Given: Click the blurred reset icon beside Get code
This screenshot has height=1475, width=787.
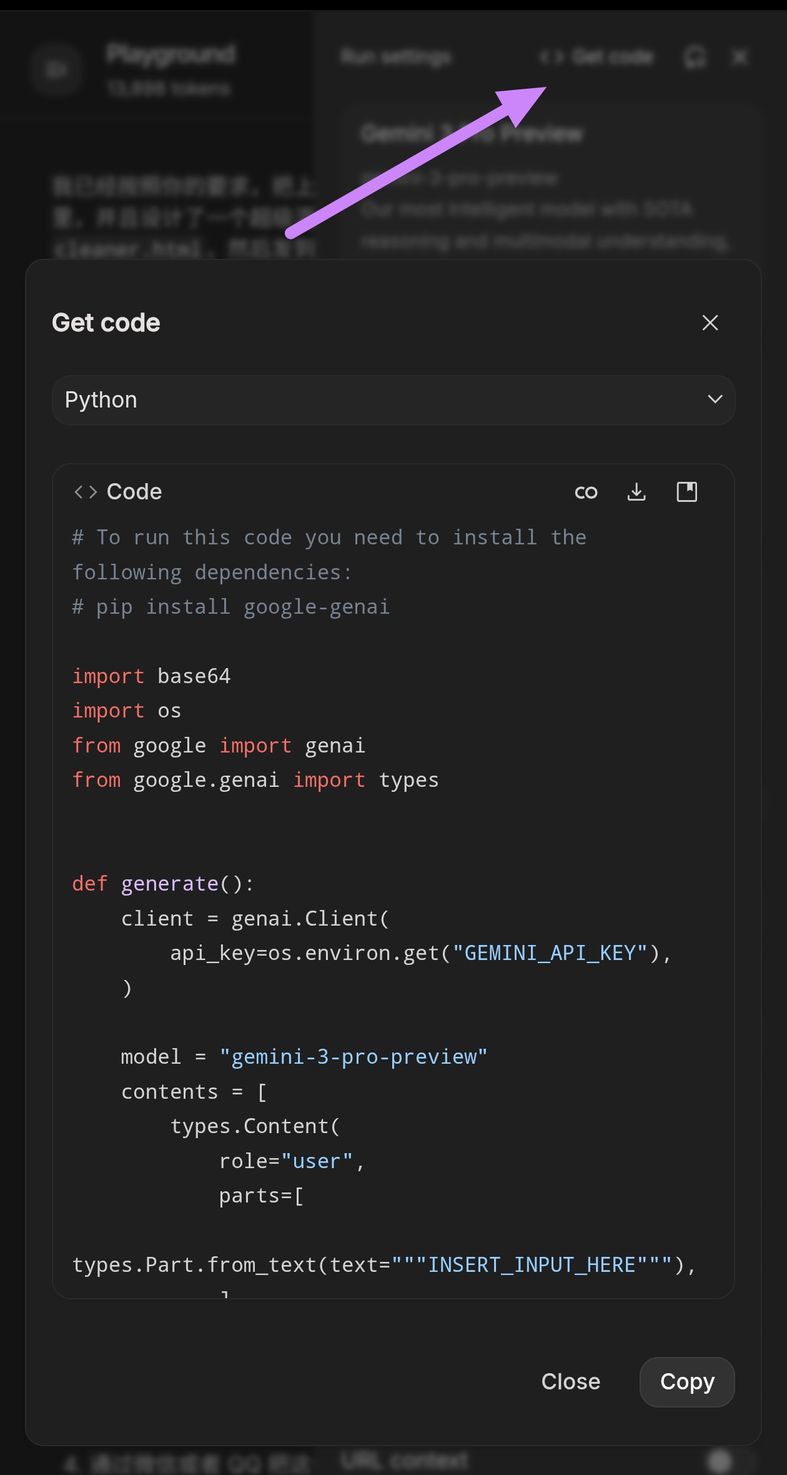Looking at the screenshot, I should point(695,57).
